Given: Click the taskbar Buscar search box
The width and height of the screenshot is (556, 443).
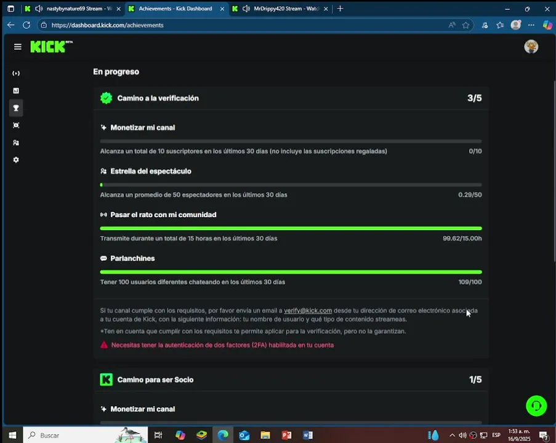Looking at the screenshot, I should click(x=86, y=435).
